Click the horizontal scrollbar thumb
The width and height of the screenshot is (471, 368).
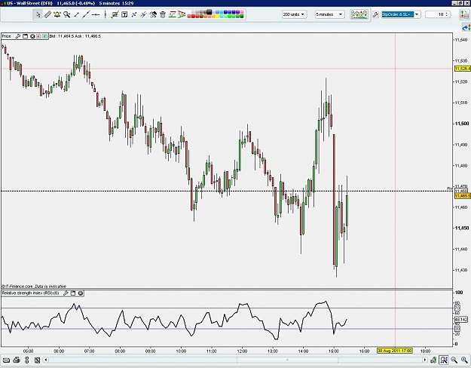[287, 360]
